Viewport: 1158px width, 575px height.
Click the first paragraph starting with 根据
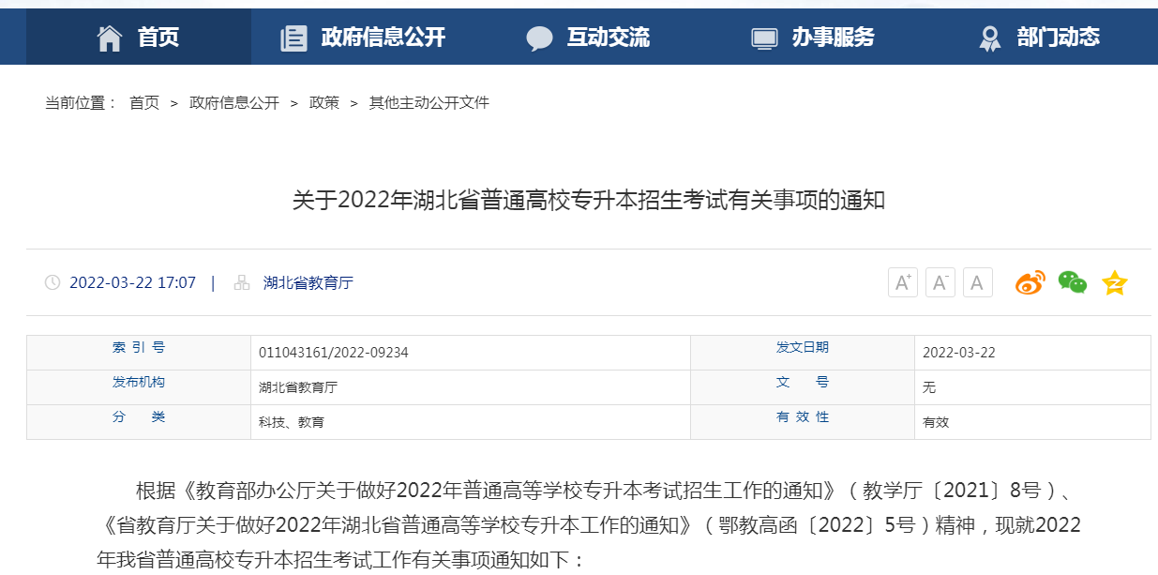pyautogui.click(x=590, y=525)
